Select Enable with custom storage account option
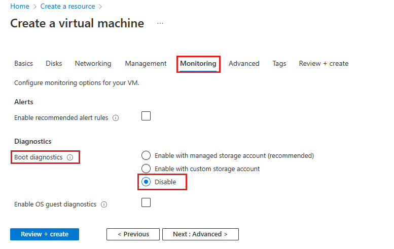Image resolution: width=394 pixels, height=249 pixels. pos(146,169)
